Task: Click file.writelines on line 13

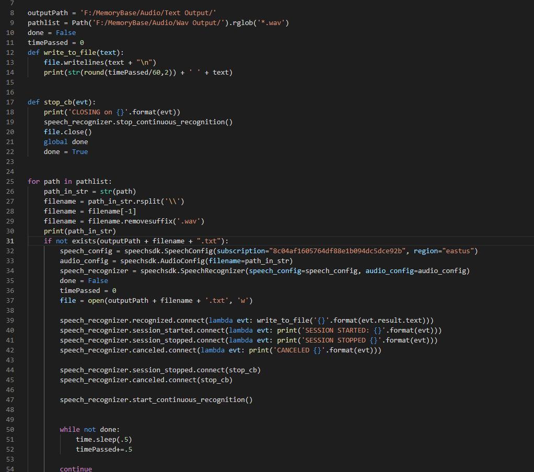Action: click(74, 62)
